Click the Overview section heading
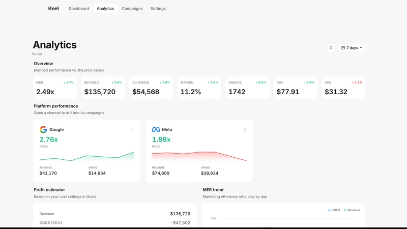407x229 pixels. point(43,64)
